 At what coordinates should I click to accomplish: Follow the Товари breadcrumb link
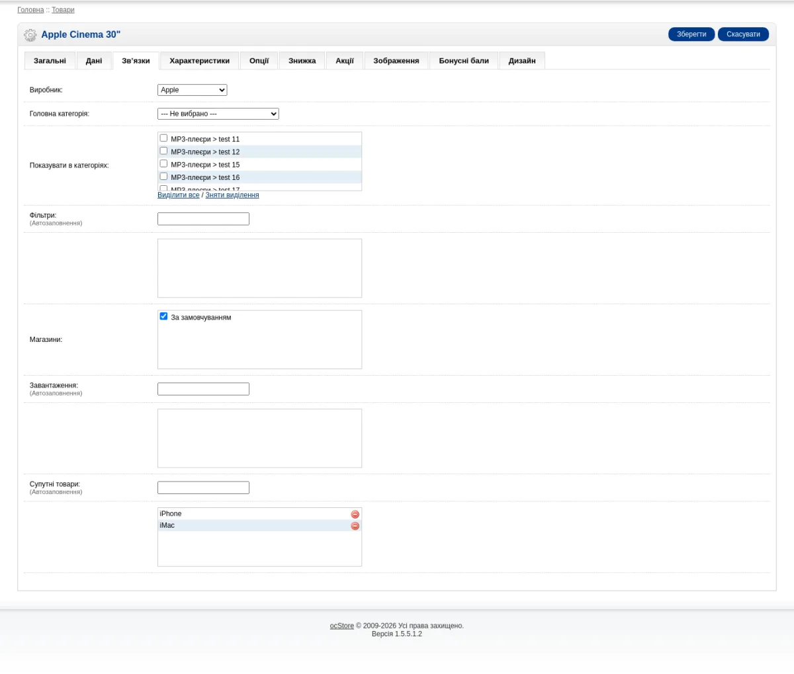pos(63,10)
